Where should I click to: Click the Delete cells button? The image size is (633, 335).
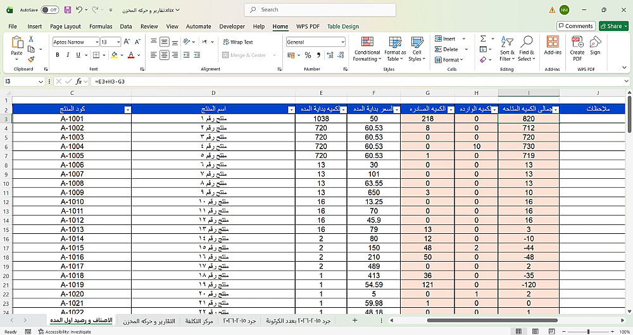(x=446, y=49)
